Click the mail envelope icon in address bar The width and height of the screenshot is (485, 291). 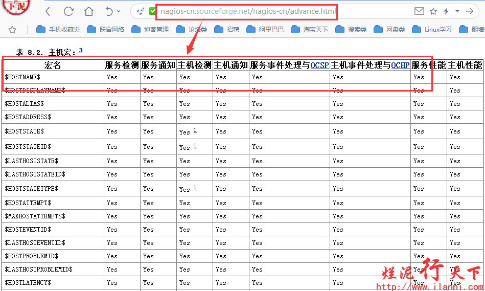tap(419, 11)
